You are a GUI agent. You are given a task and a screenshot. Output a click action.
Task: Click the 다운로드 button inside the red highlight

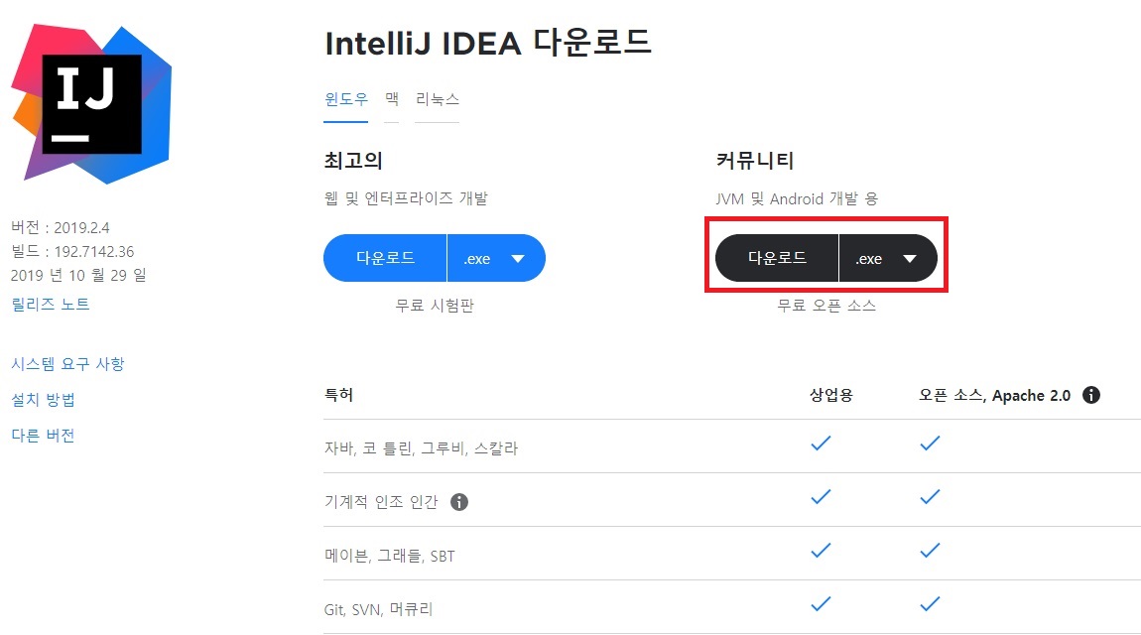(777, 257)
